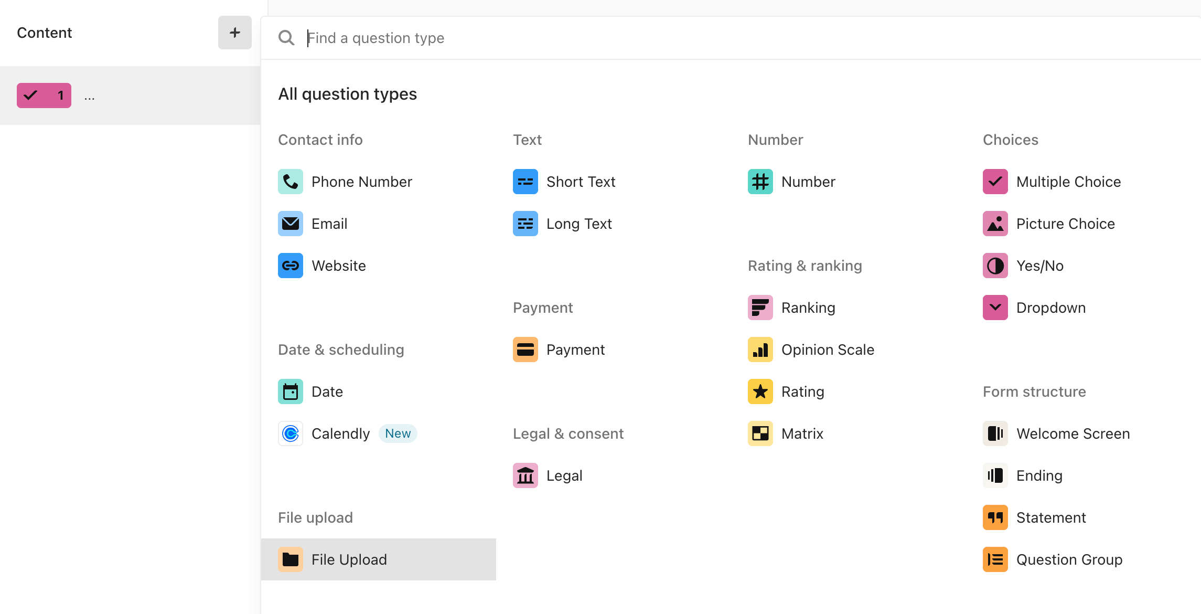Click the Website label
The width and height of the screenshot is (1201, 614).
coord(339,266)
